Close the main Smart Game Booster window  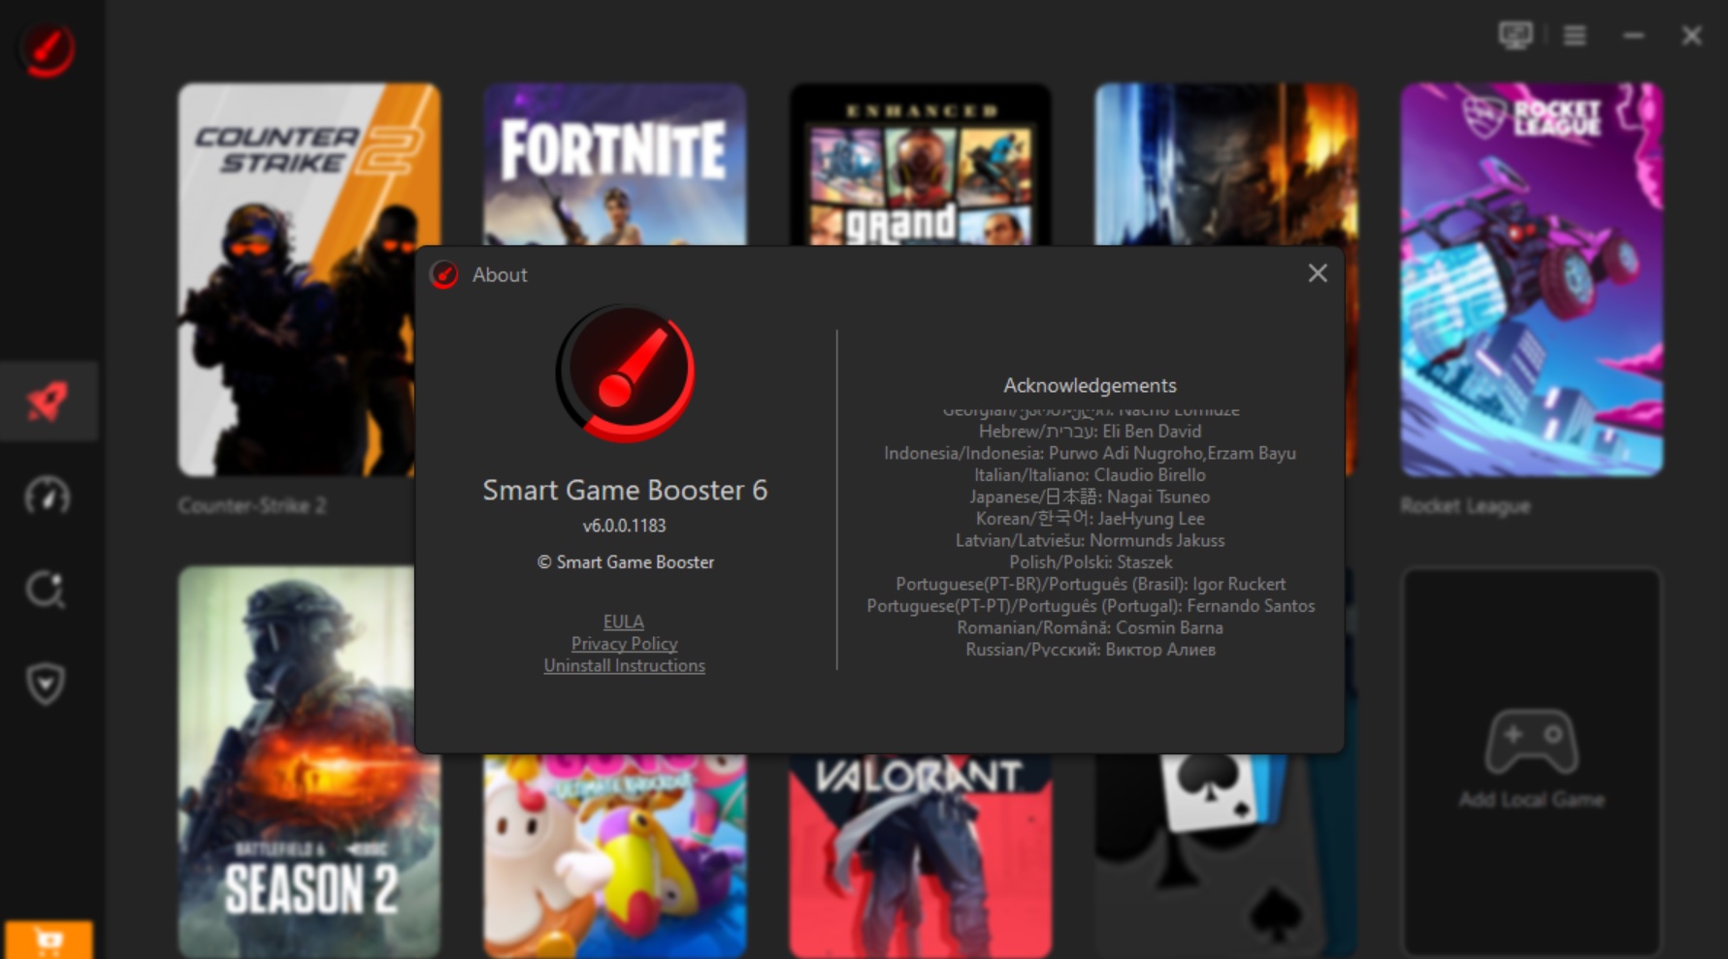1692,36
